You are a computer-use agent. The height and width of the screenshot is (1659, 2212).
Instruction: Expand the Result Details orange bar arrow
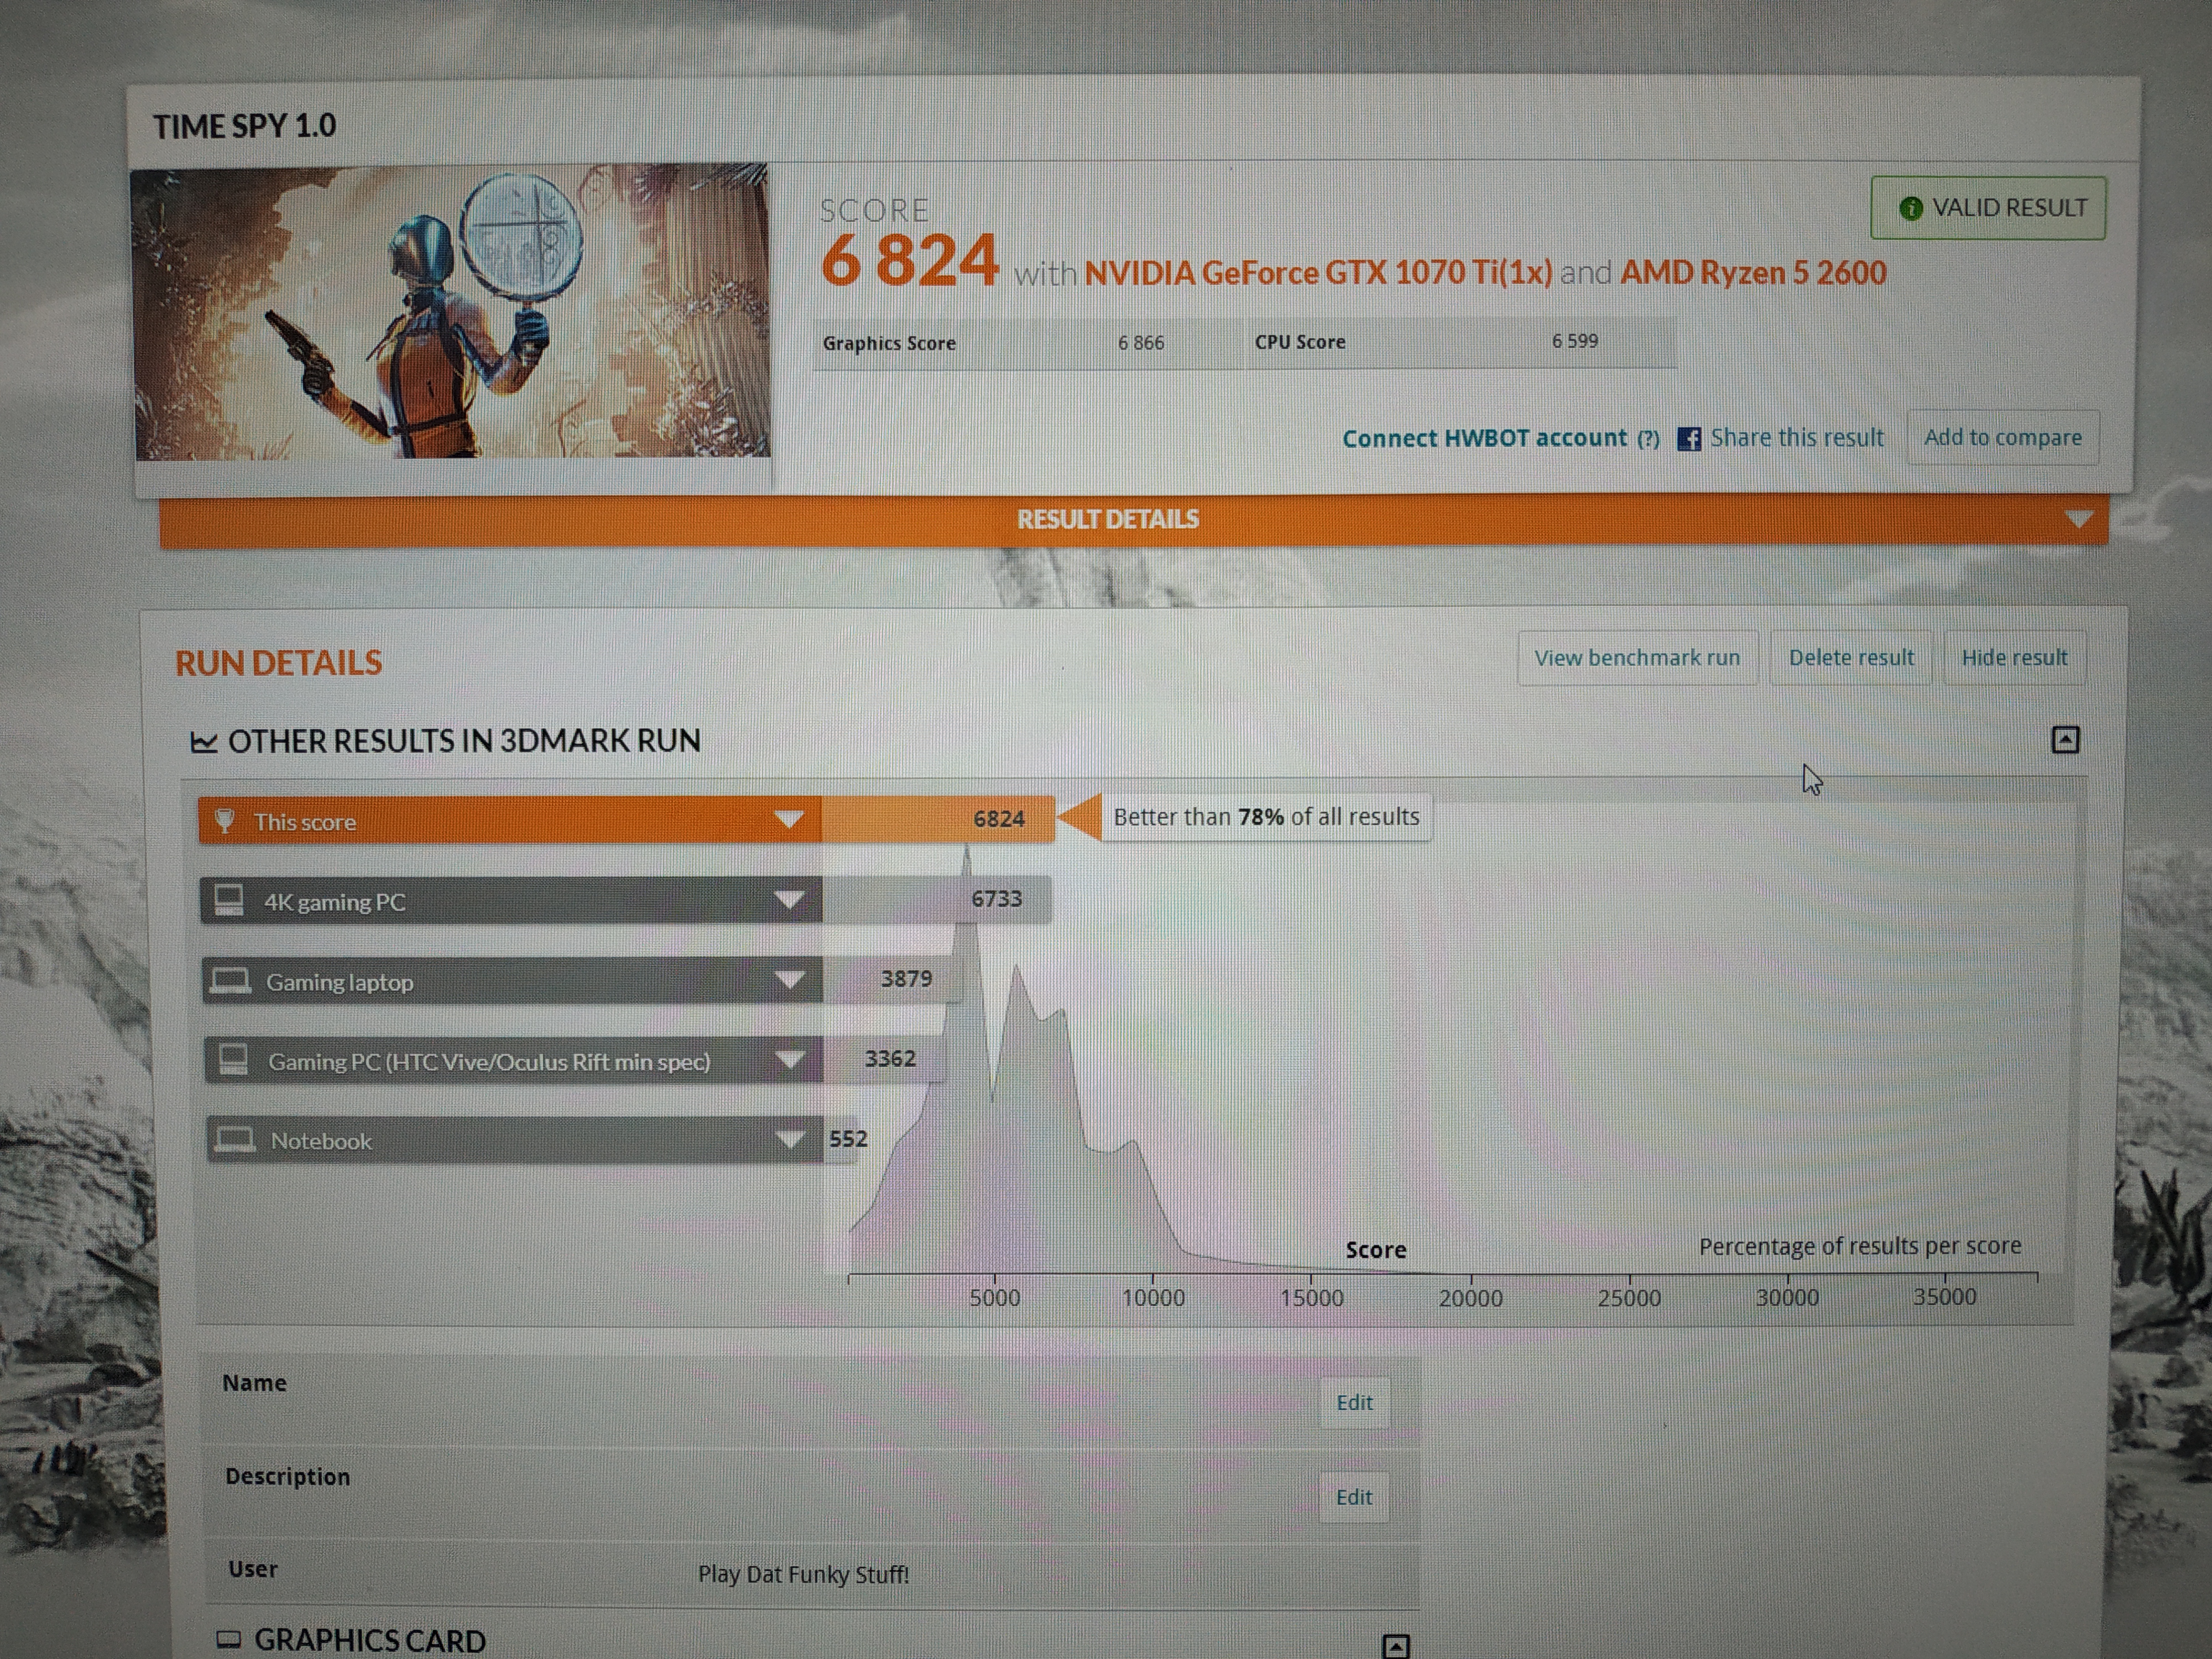[2079, 520]
